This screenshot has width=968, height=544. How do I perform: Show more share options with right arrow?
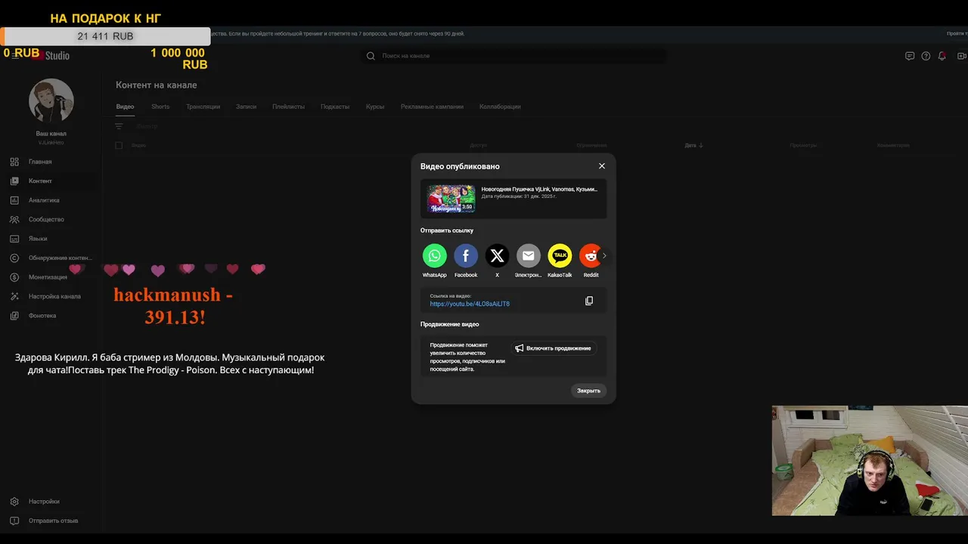coord(604,255)
